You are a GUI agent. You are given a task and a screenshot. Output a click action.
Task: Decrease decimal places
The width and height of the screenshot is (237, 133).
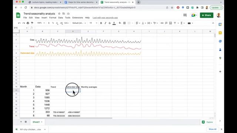coord(57,23)
